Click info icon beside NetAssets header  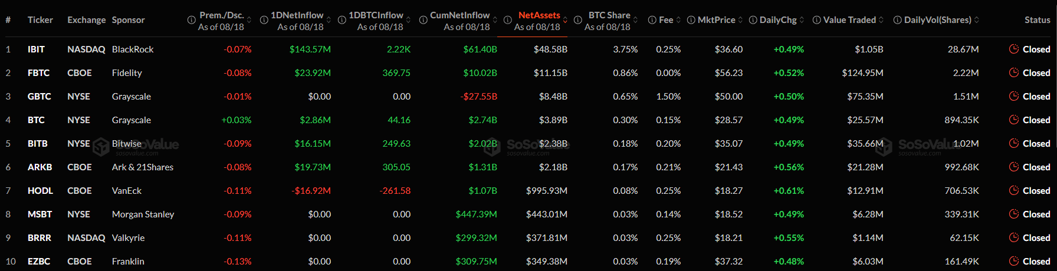click(x=507, y=20)
